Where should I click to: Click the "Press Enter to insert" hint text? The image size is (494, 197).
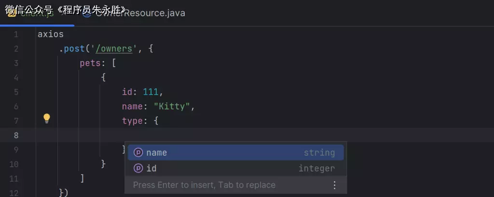pyautogui.click(x=204, y=185)
